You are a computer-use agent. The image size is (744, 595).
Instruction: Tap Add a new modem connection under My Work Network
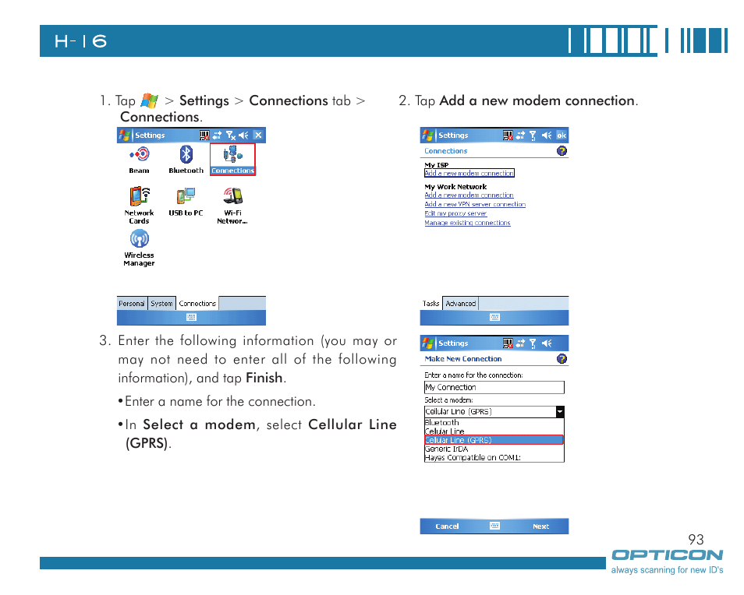tap(469, 195)
